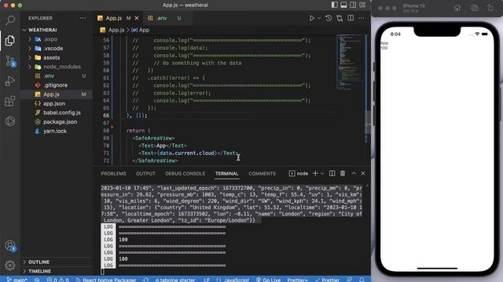Viewport: 503px width, 282px height.
Task: Open errors and warnings count in status bar
Action: 57,280
